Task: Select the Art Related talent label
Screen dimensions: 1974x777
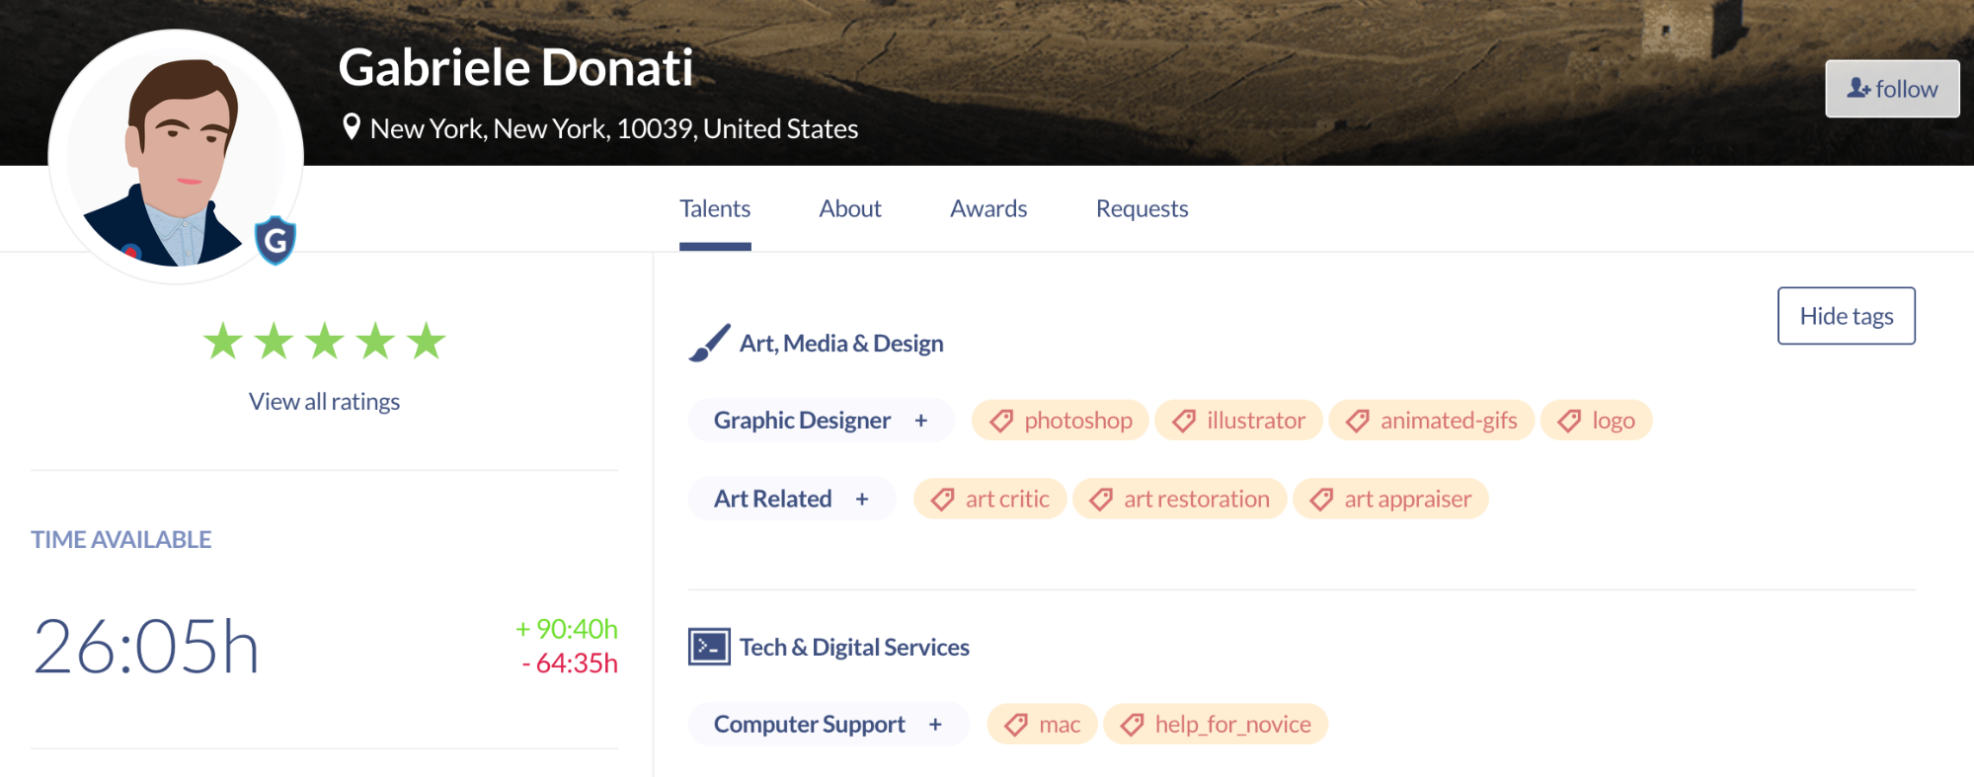Action: [773, 499]
